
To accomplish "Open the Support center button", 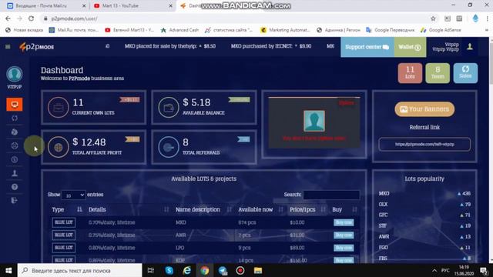I will coord(367,47).
